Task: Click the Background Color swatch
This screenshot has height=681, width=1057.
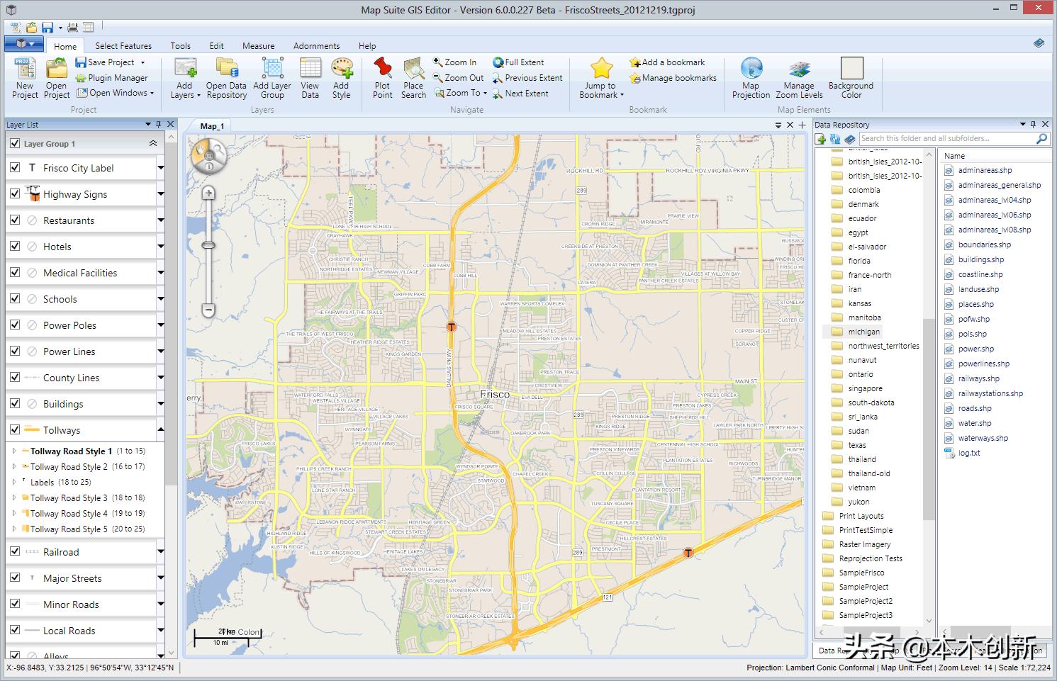Action: pos(851,69)
